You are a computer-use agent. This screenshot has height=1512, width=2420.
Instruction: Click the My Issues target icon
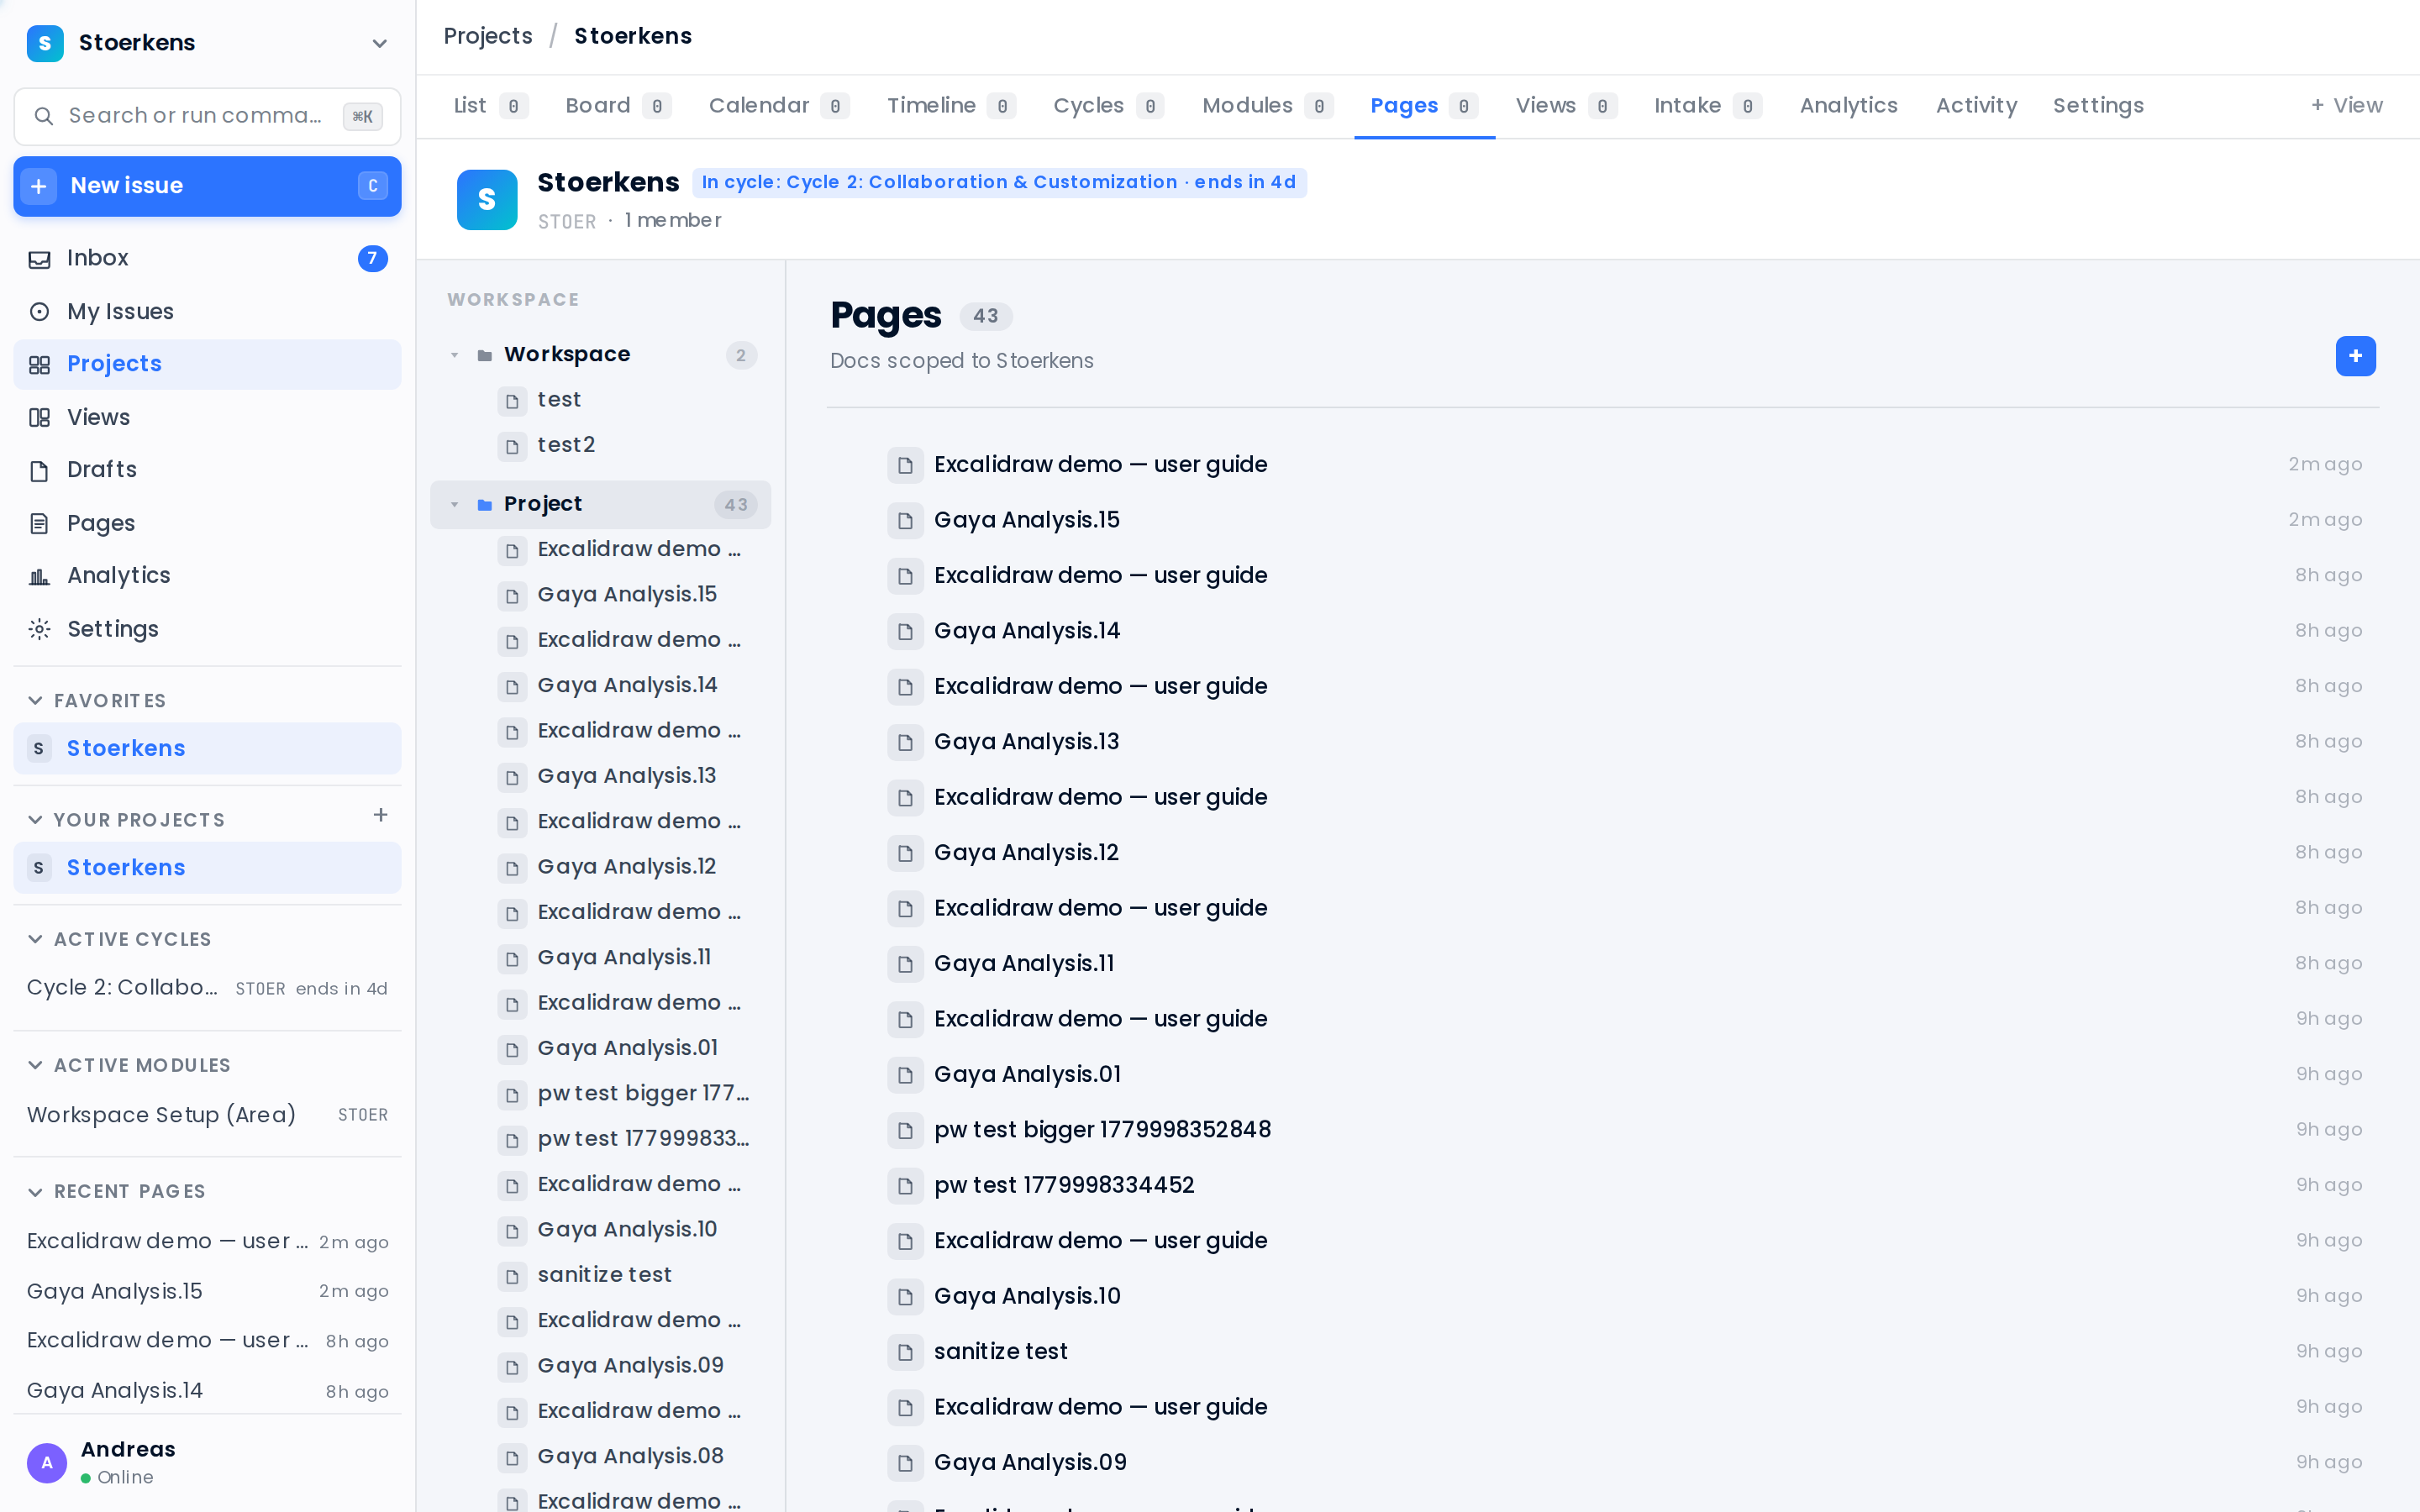[39, 312]
